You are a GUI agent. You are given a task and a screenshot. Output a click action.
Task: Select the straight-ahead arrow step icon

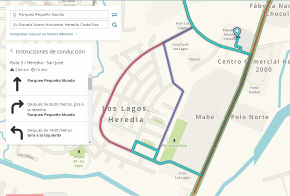pos(17,84)
